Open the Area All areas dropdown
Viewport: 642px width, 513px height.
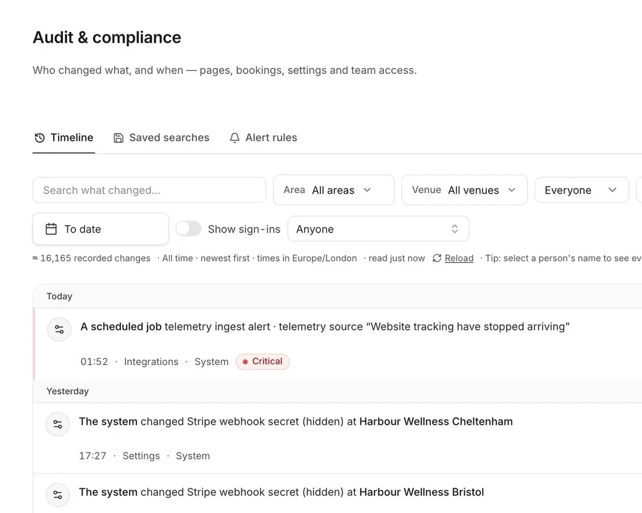point(334,191)
